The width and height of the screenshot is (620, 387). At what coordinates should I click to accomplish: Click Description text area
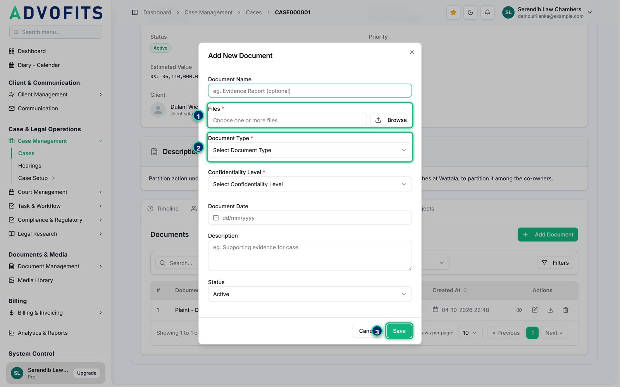[x=310, y=255]
